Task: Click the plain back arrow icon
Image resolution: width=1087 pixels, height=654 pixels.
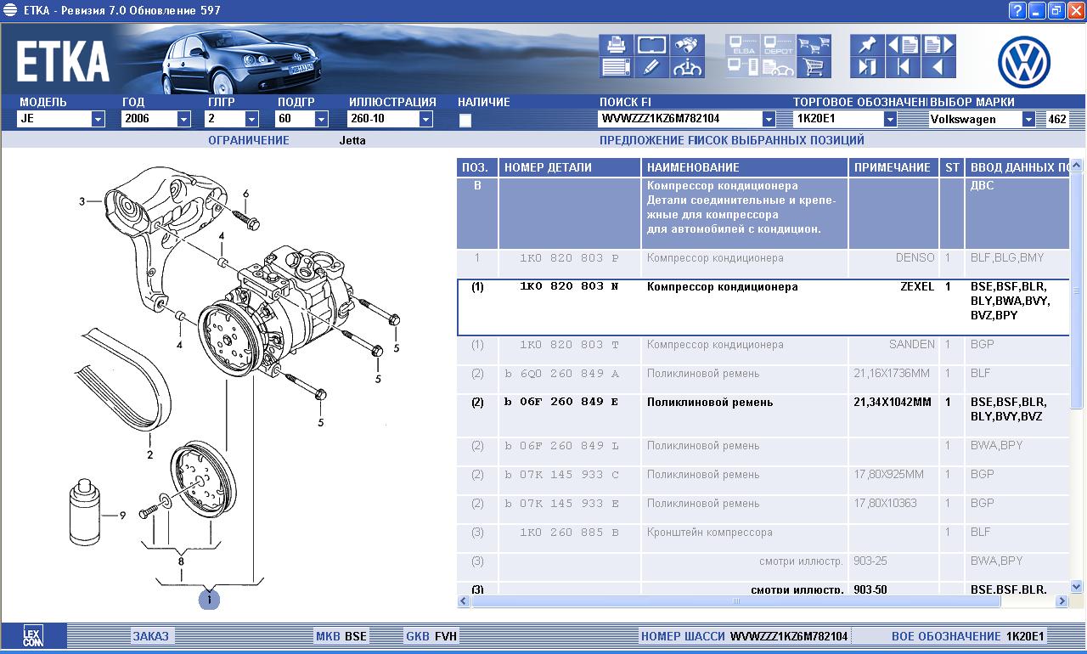Action: 938,67
